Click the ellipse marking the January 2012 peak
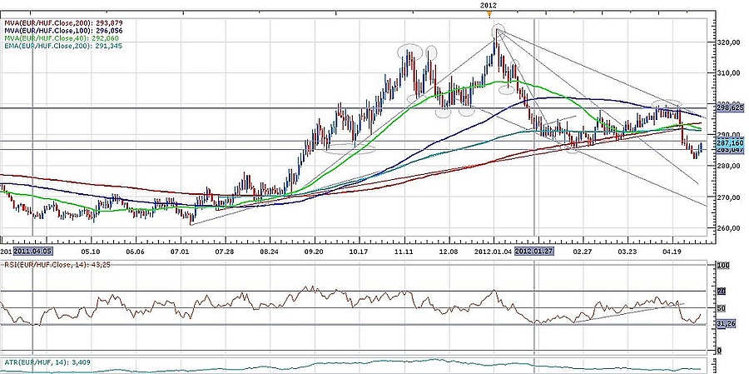This screenshot has width=749, height=374. point(499,32)
